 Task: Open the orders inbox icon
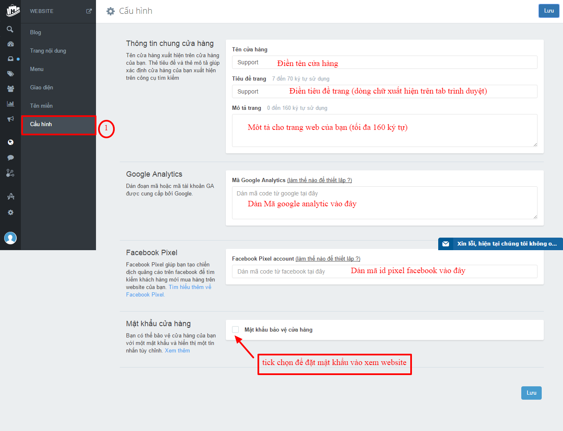tap(10, 59)
